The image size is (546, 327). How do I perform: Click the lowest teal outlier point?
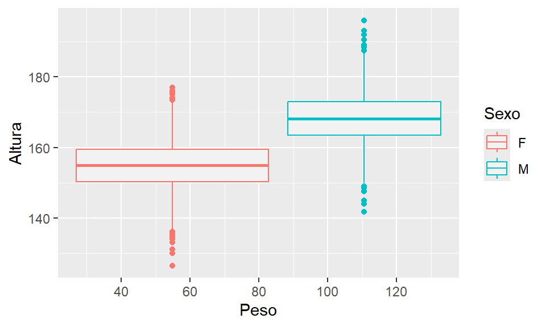click(364, 212)
